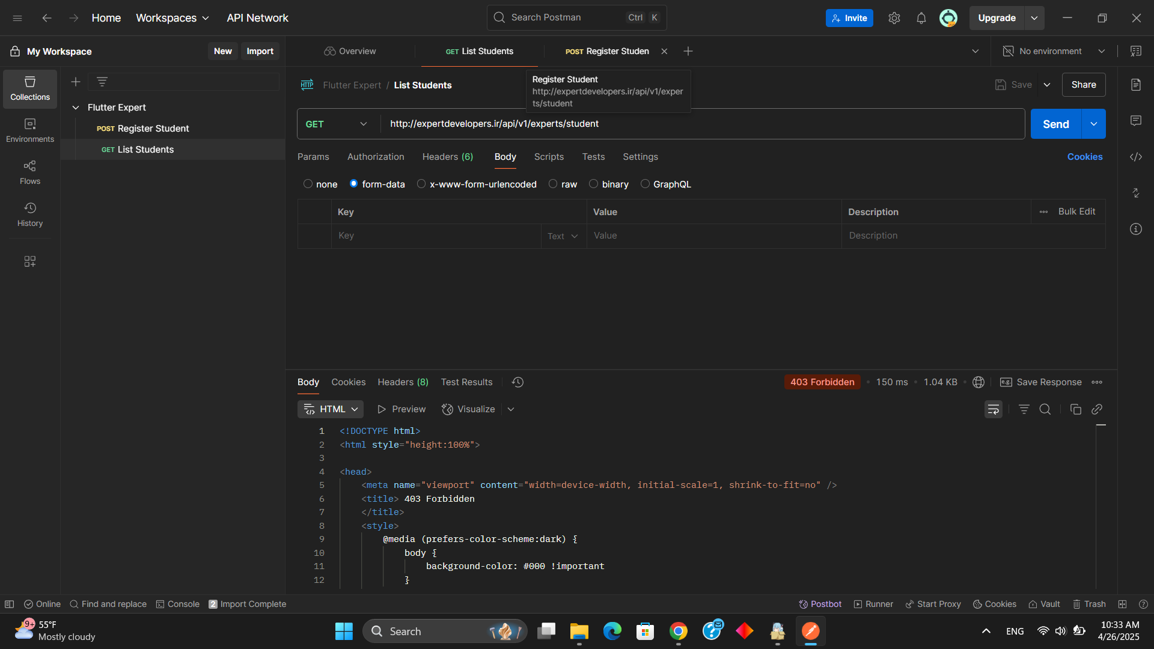Expand the Upgrade dropdown arrow
Screen dimensions: 1154x649
[x=1034, y=18]
